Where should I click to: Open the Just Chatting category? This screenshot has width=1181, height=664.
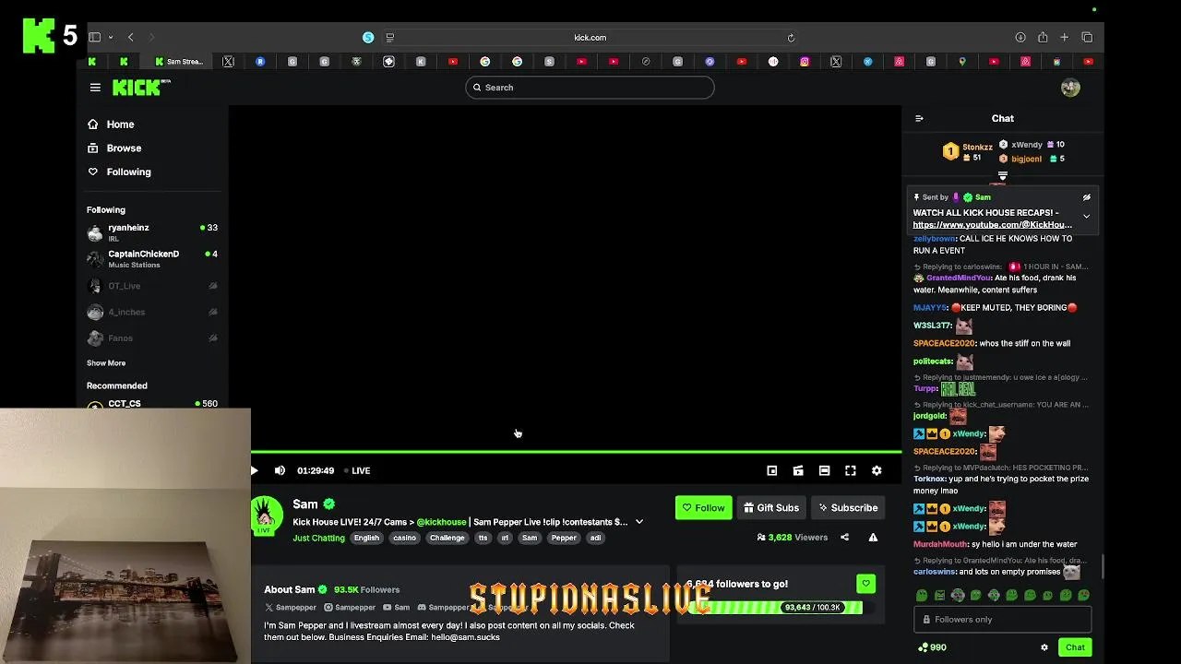pyautogui.click(x=318, y=538)
